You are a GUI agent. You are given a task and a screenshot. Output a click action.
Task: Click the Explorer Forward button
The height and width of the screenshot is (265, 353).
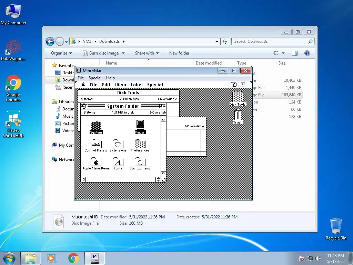coord(60,41)
